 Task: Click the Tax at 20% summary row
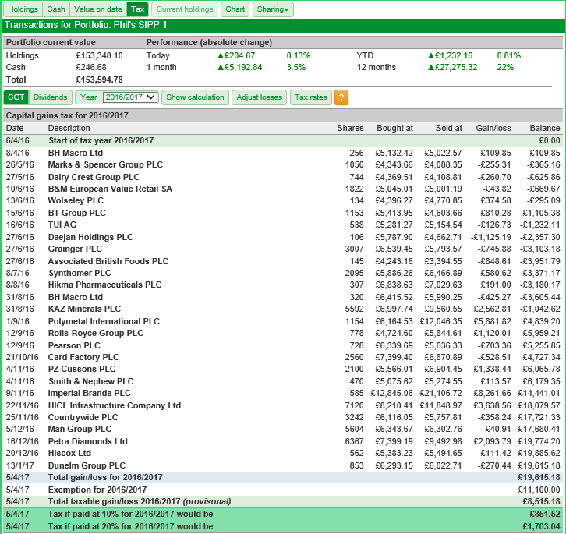coord(283,526)
